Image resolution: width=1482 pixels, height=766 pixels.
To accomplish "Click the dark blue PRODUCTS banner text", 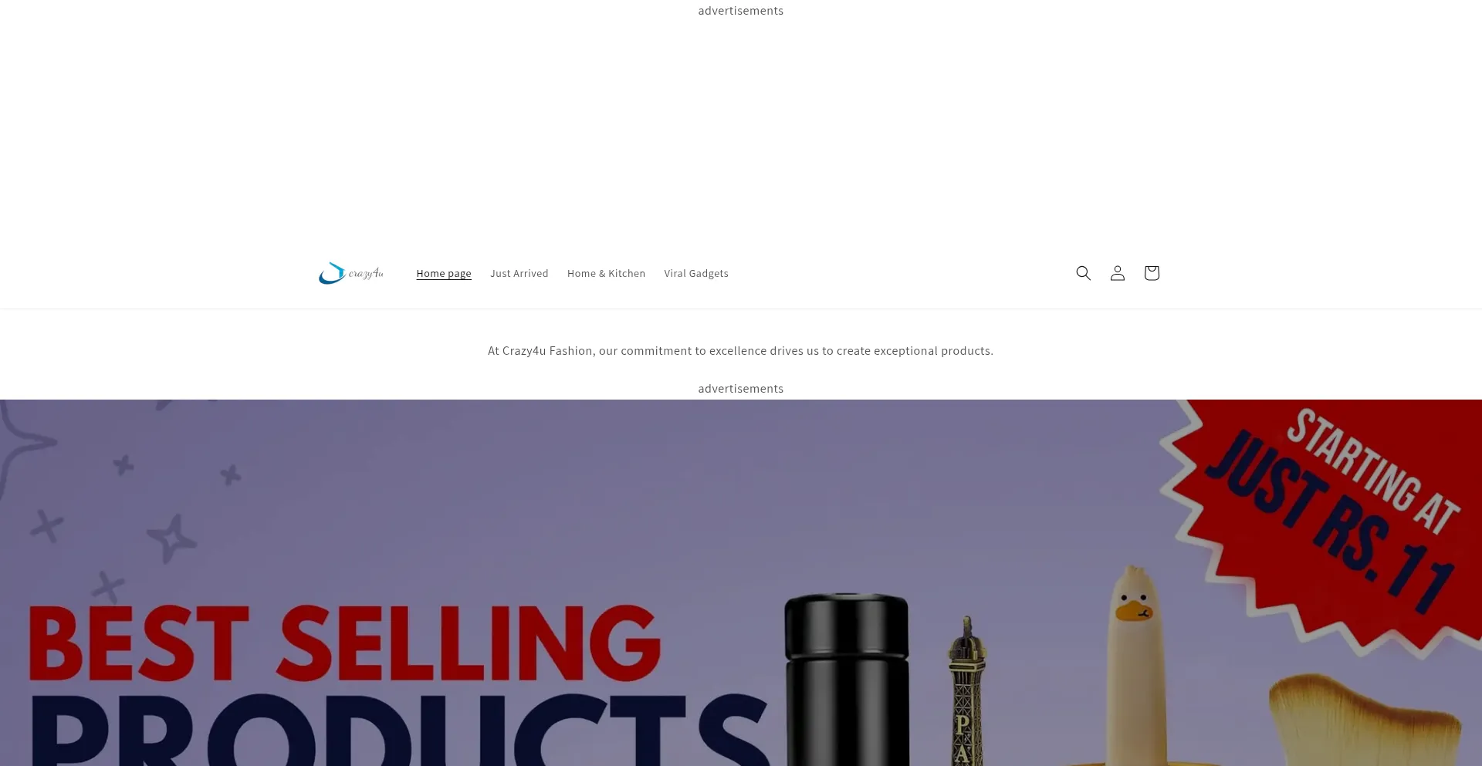I will [x=400, y=730].
